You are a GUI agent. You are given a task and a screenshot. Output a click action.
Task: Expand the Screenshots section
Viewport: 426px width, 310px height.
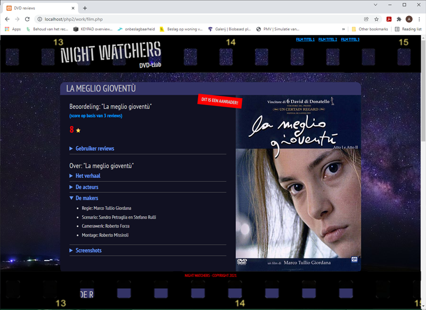click(86, 250)
